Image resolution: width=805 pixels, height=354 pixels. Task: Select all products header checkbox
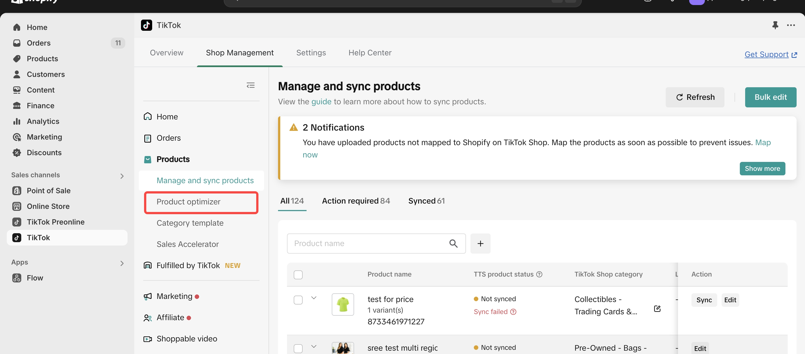(x=298, y=275)
